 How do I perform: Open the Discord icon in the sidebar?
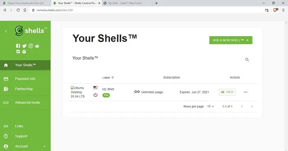click(18, 52)
